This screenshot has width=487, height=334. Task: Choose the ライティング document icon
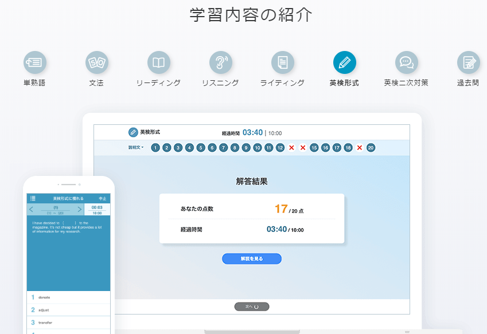click(283, 62)
